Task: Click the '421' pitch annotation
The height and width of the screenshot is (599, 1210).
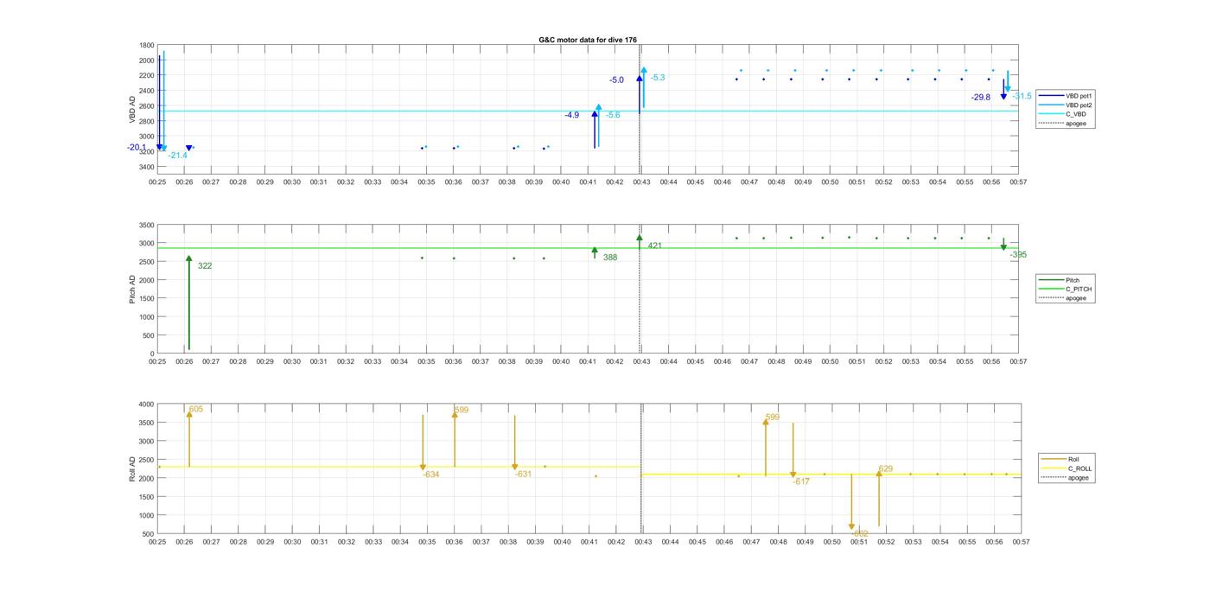Action: (x=655, y=246)
